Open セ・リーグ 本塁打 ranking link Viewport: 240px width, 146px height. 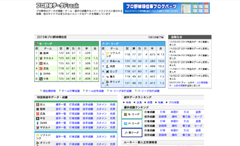174,112
